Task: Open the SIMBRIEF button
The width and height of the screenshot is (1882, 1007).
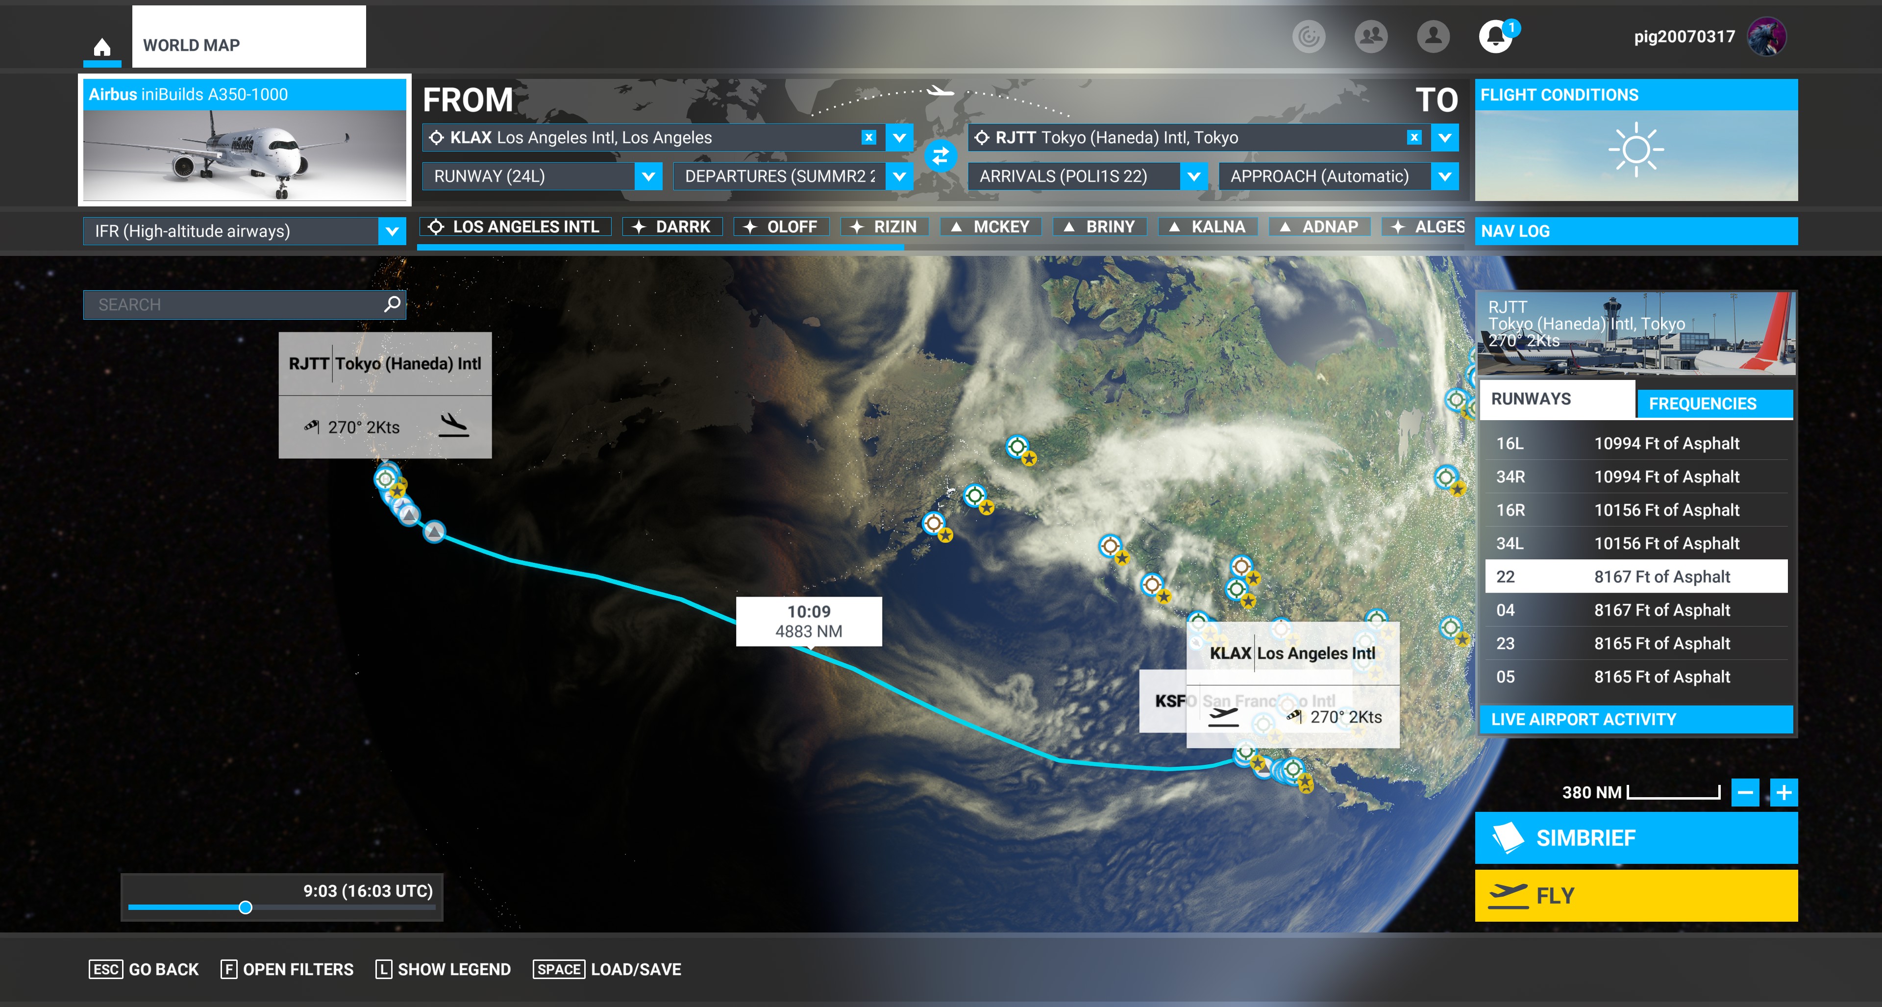Action: point(1636,837)
